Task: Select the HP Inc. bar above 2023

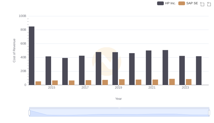Action: [x=182, y=70]
